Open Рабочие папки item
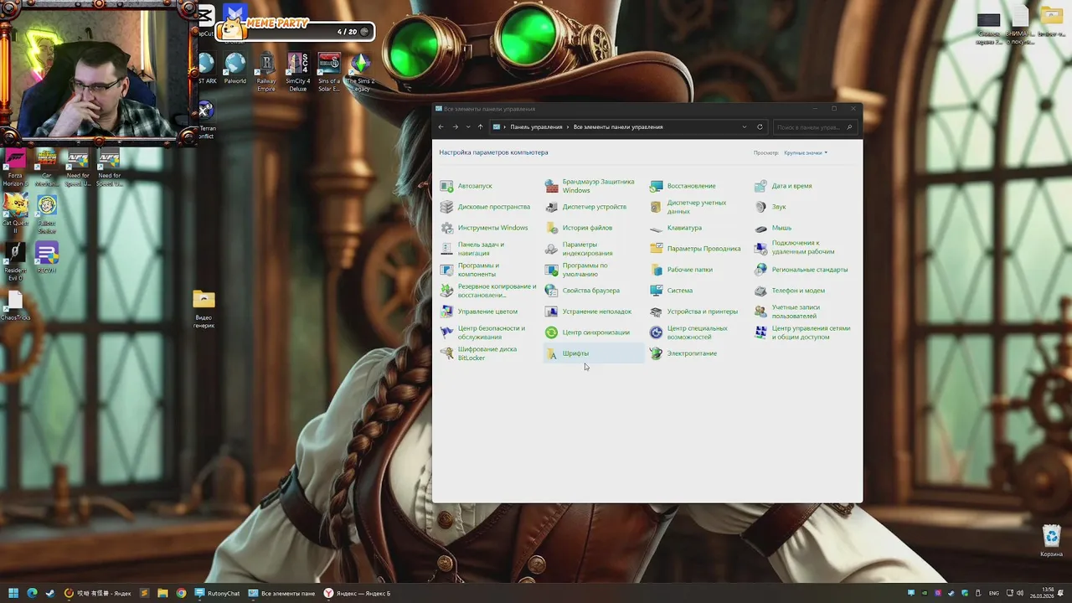This screenshot has height=603, width=1072. 682,270
